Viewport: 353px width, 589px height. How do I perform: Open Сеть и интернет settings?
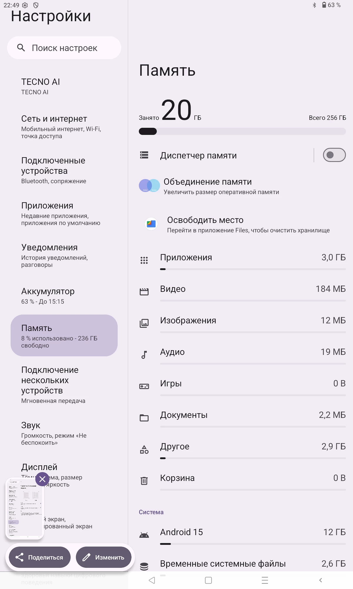point(61,127)
